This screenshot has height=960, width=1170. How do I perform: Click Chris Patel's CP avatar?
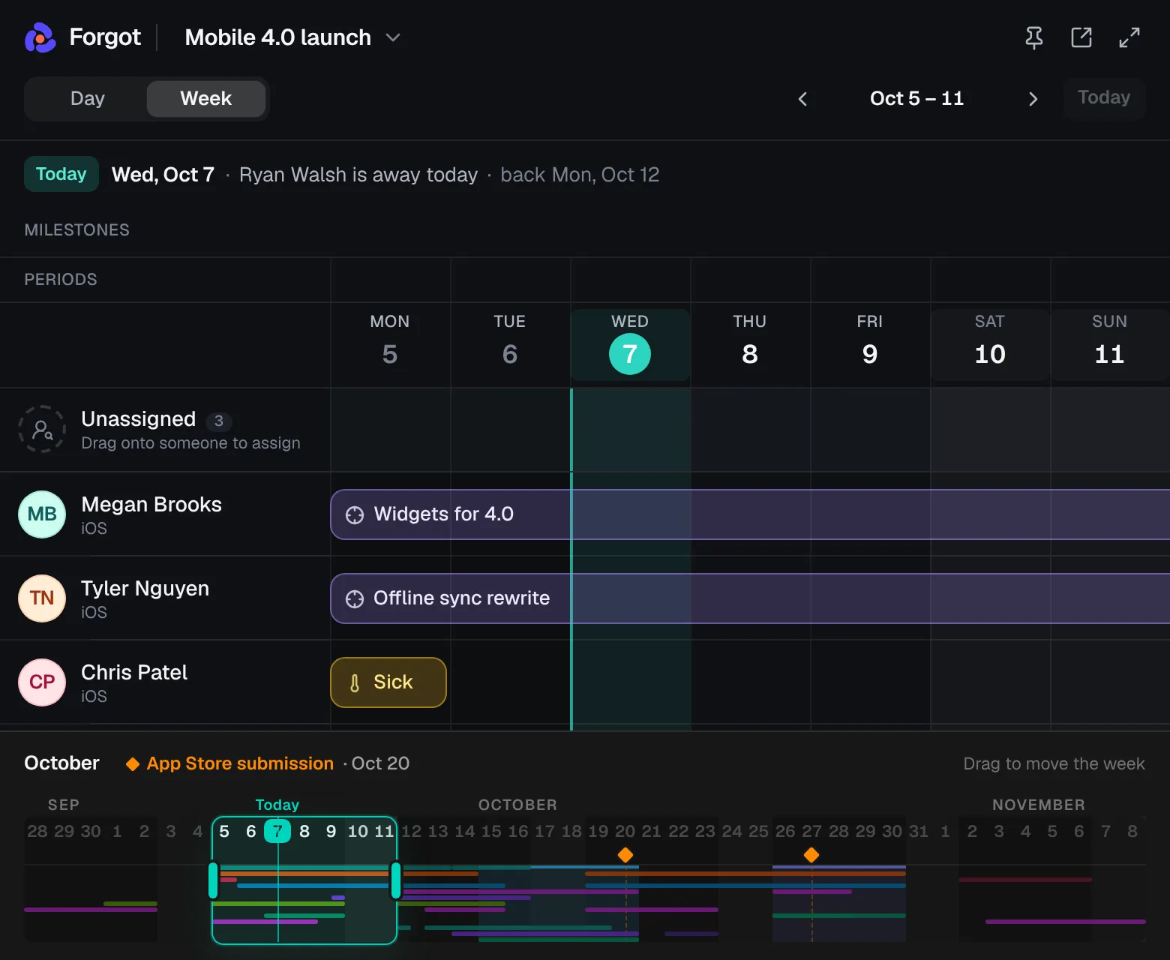point(42,682)
